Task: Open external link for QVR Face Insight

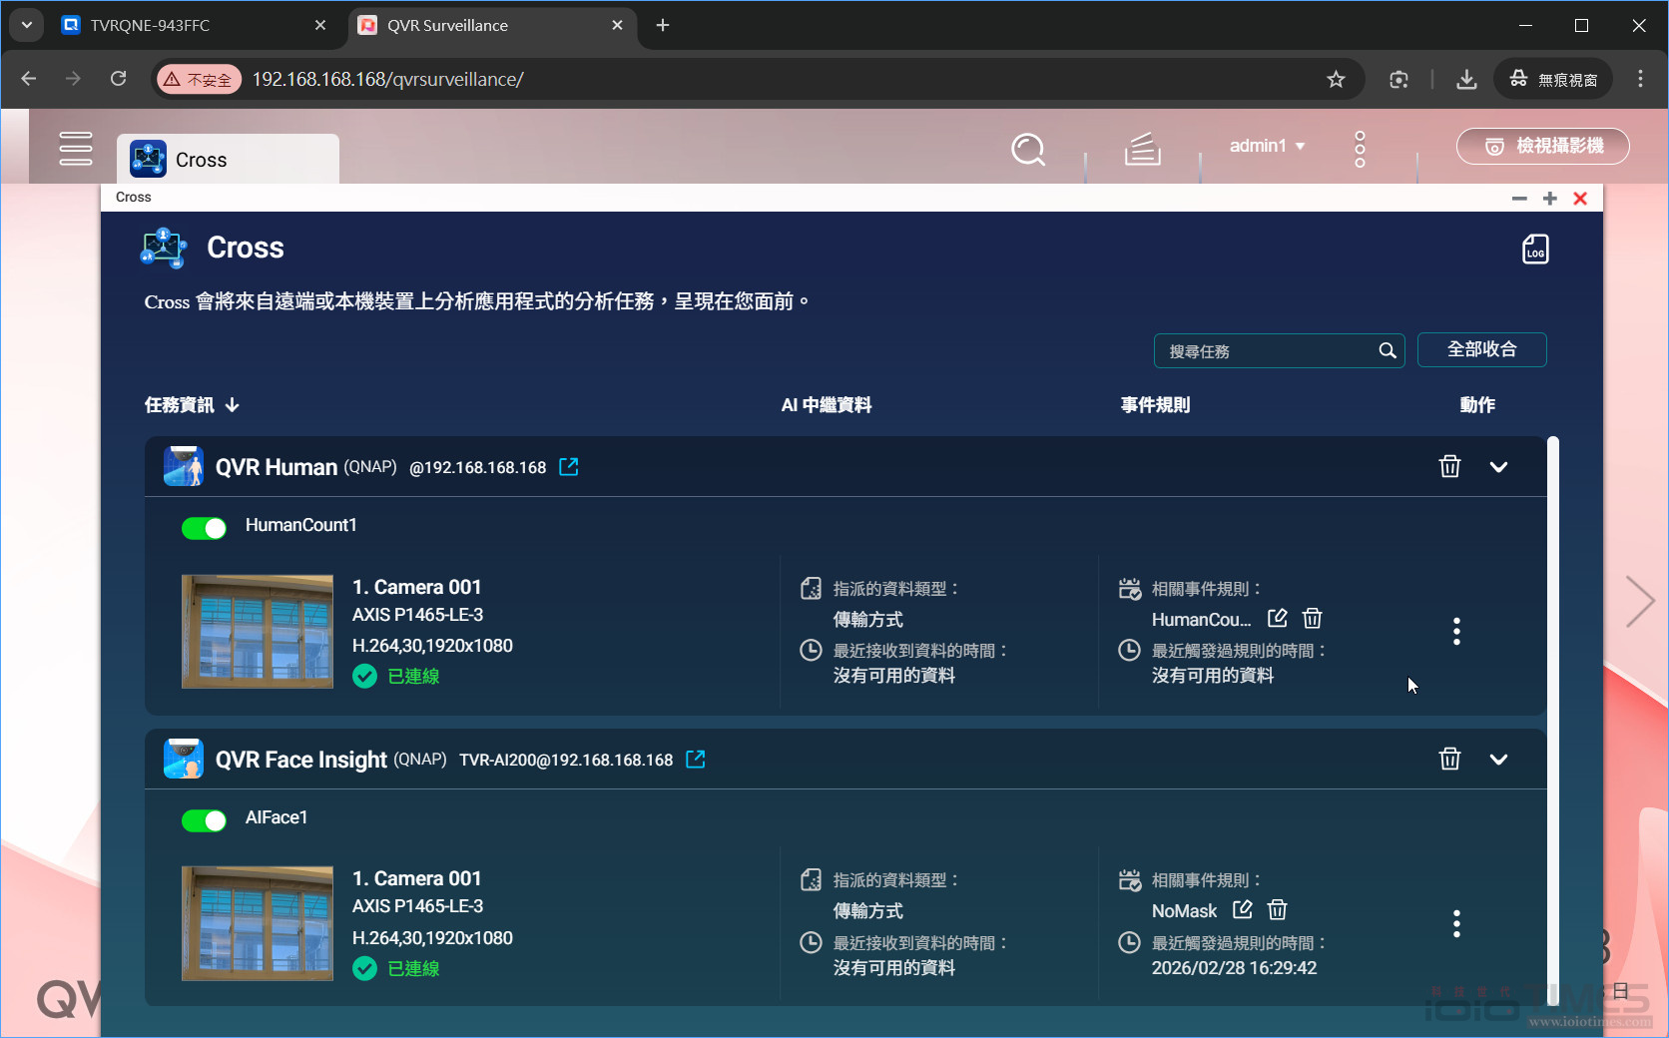Action: 695,760
